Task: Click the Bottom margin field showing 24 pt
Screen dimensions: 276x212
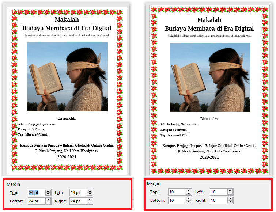Action: coord(37,201)
